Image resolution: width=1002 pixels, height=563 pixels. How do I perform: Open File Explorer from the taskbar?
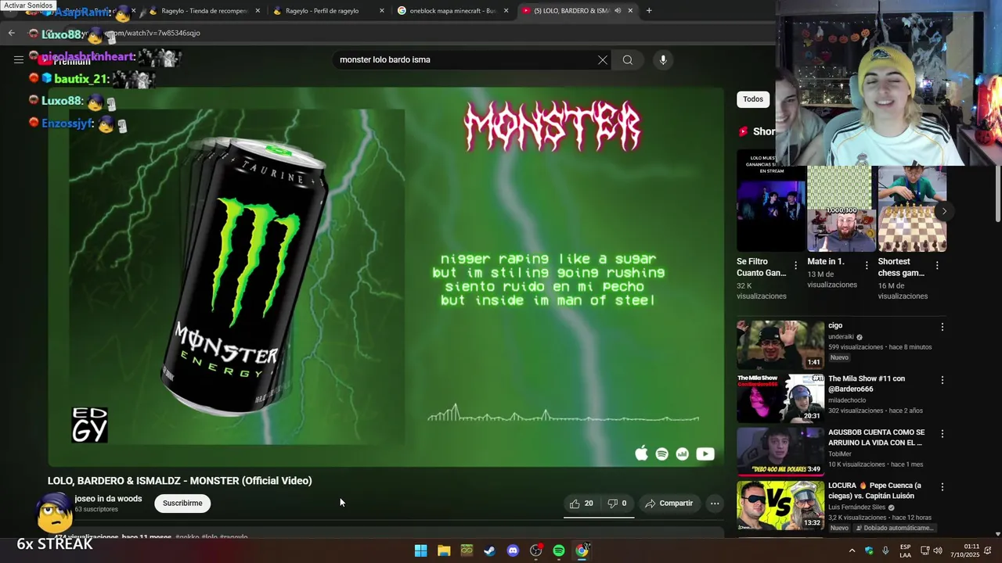click(444, 550)
